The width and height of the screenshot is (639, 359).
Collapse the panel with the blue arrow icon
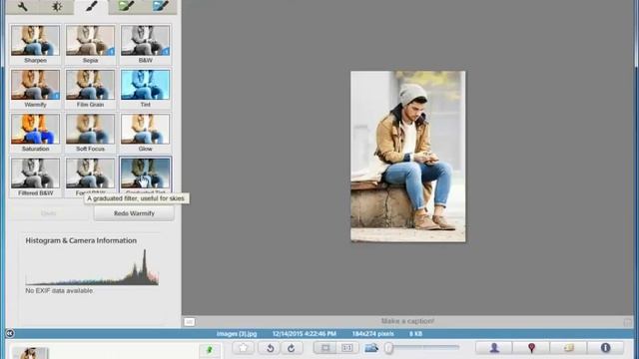10,334
